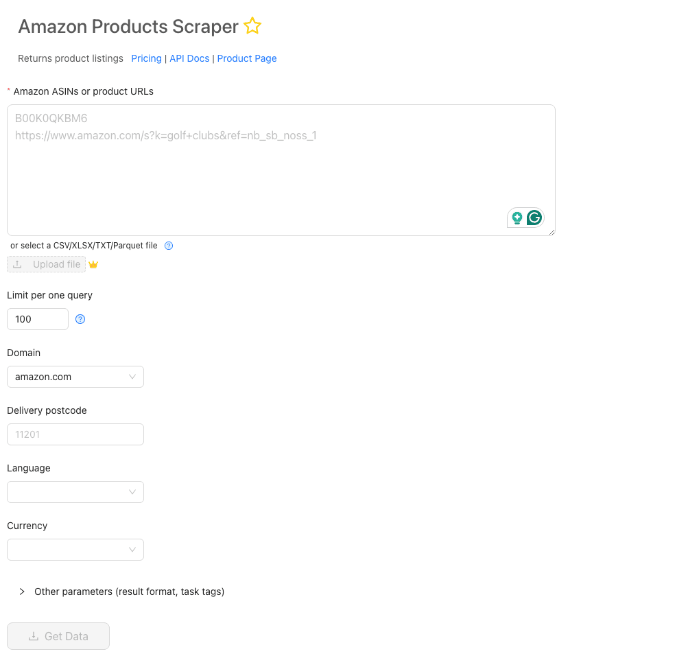
Task: Open the Language dropdown
Action: 75,491
